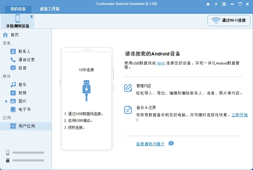Click the home icon in title bar
253x170 pixels.
(208, 4)
